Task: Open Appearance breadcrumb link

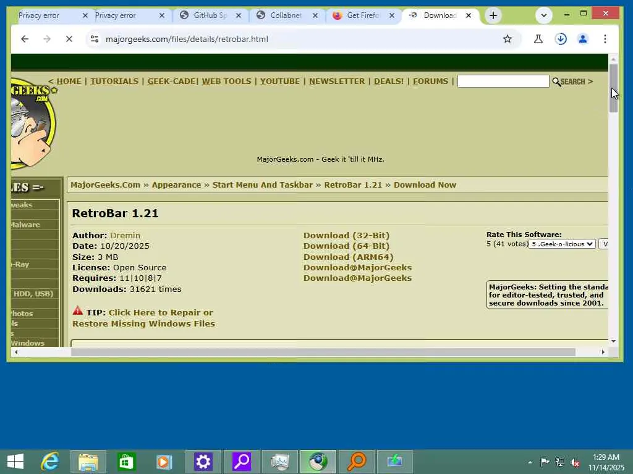Action: click(x=176, y=185)
